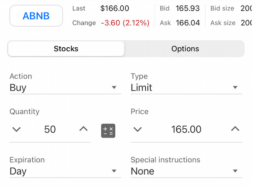Click the Action dropdown arrow

(x=114, y=87)
